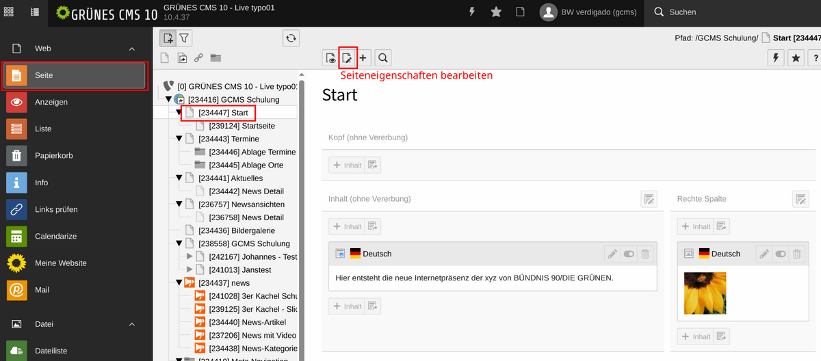The width and height of the screenshot is (821, 361).
Task: Open the Info module
Action: point(75,183)
